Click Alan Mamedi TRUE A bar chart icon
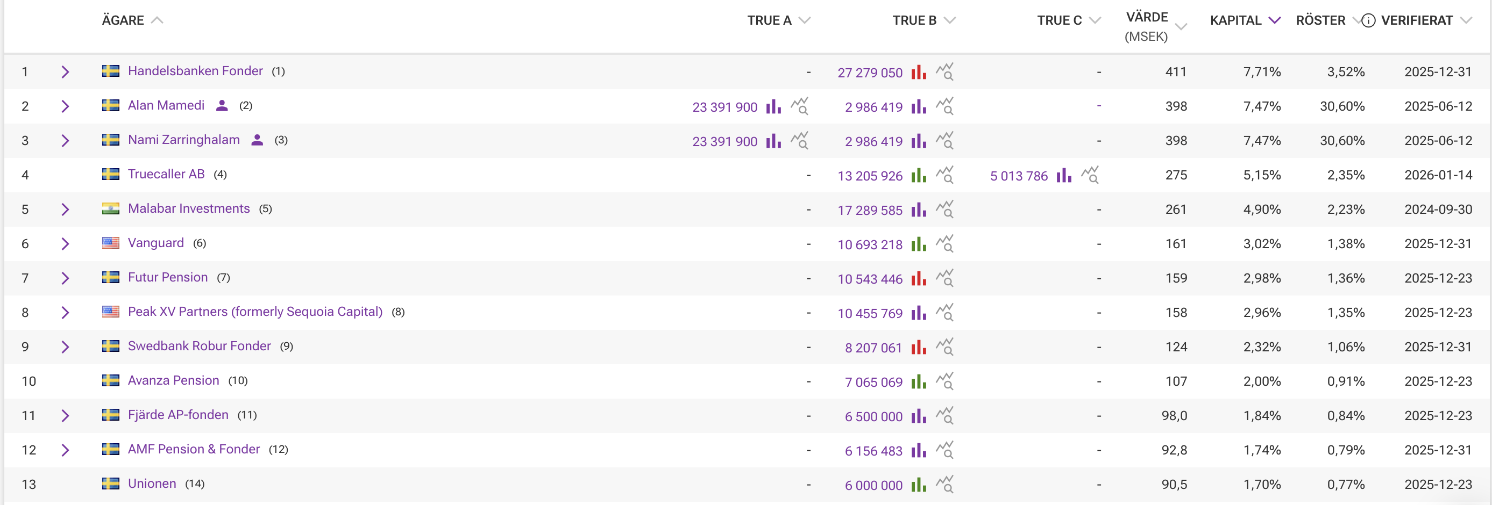Viewport: 1492px width, 505px height. (x=773, y=106)
